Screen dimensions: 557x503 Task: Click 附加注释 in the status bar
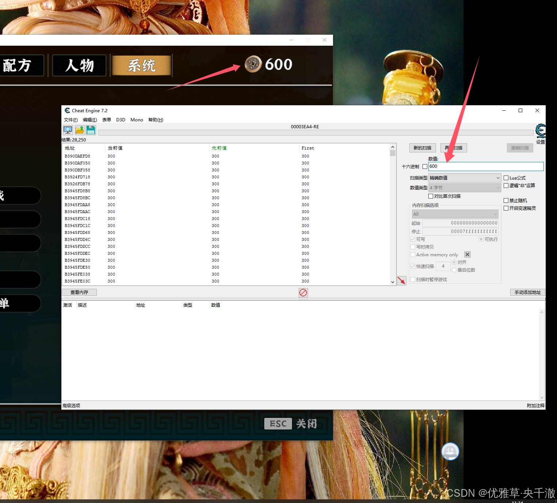[535, 406]
